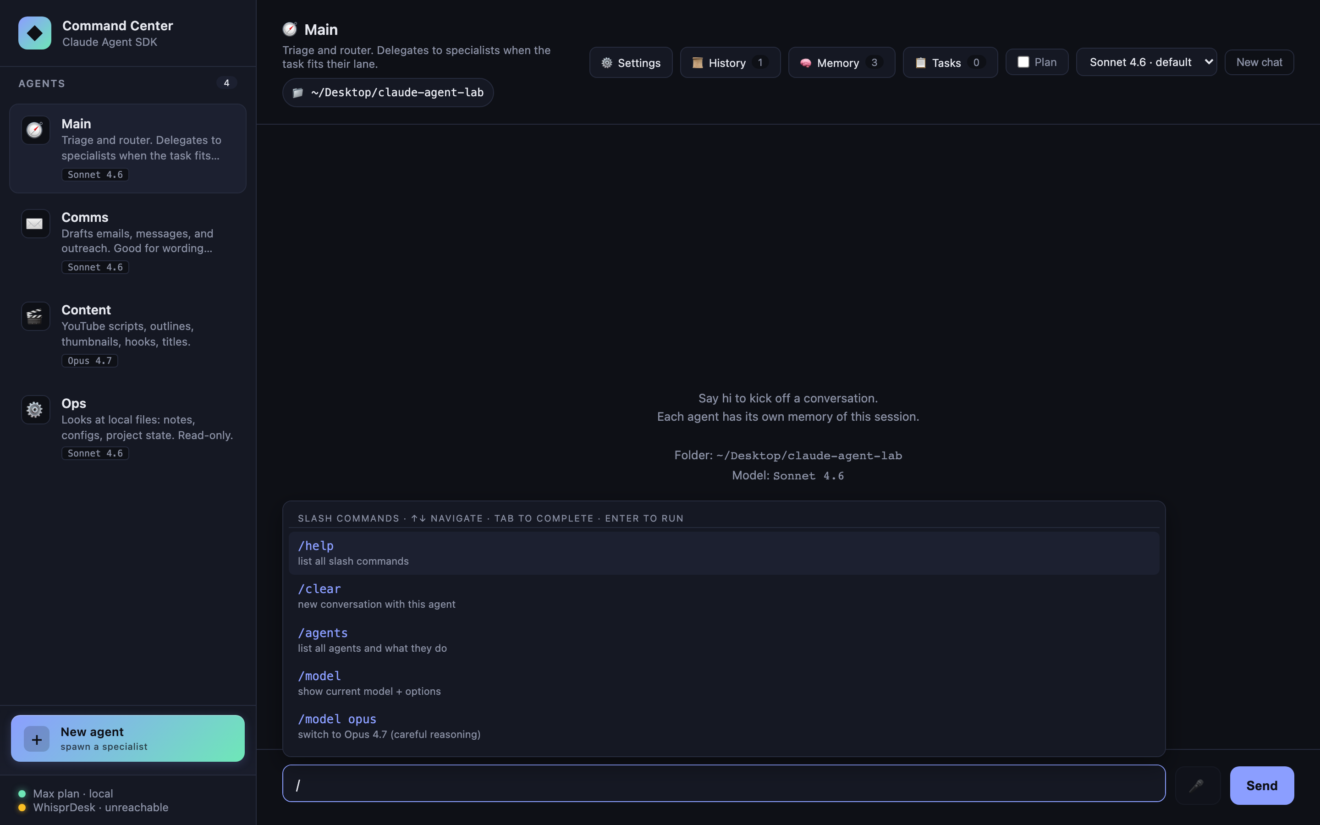Open Tasks panel via clipboard icon
Screen dimensions: 1320x825
point(920,62)
